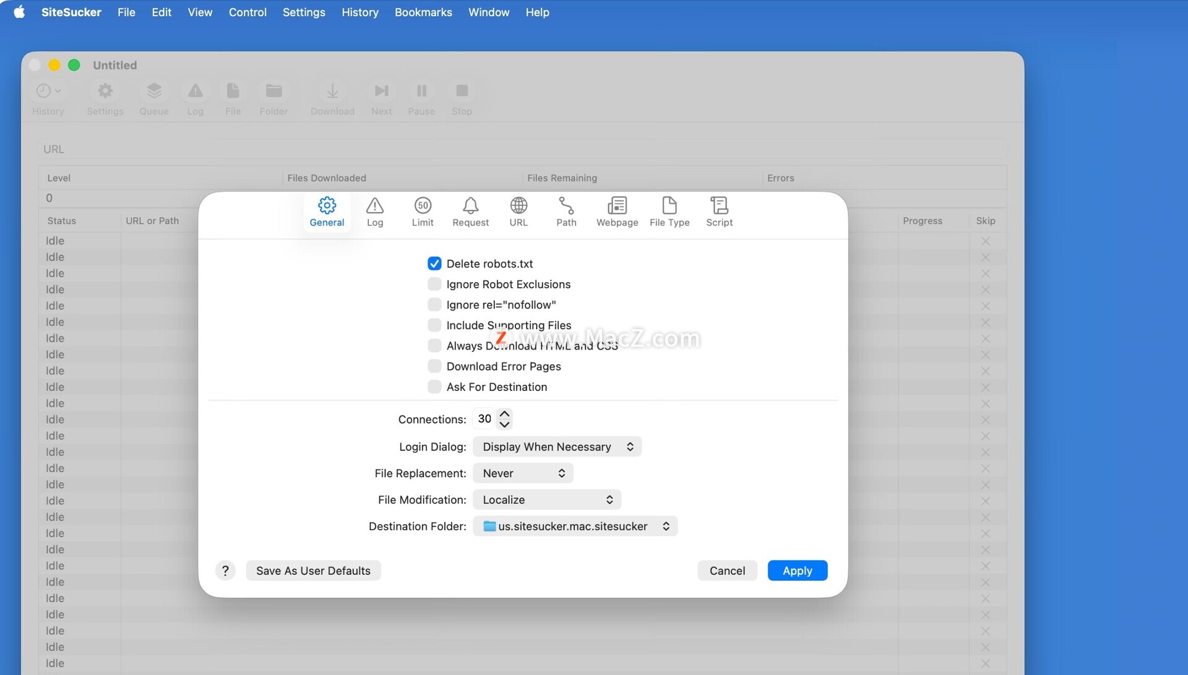Click the help question mark button
Viewport: 1188px width, 675px height.
point(225,570)
